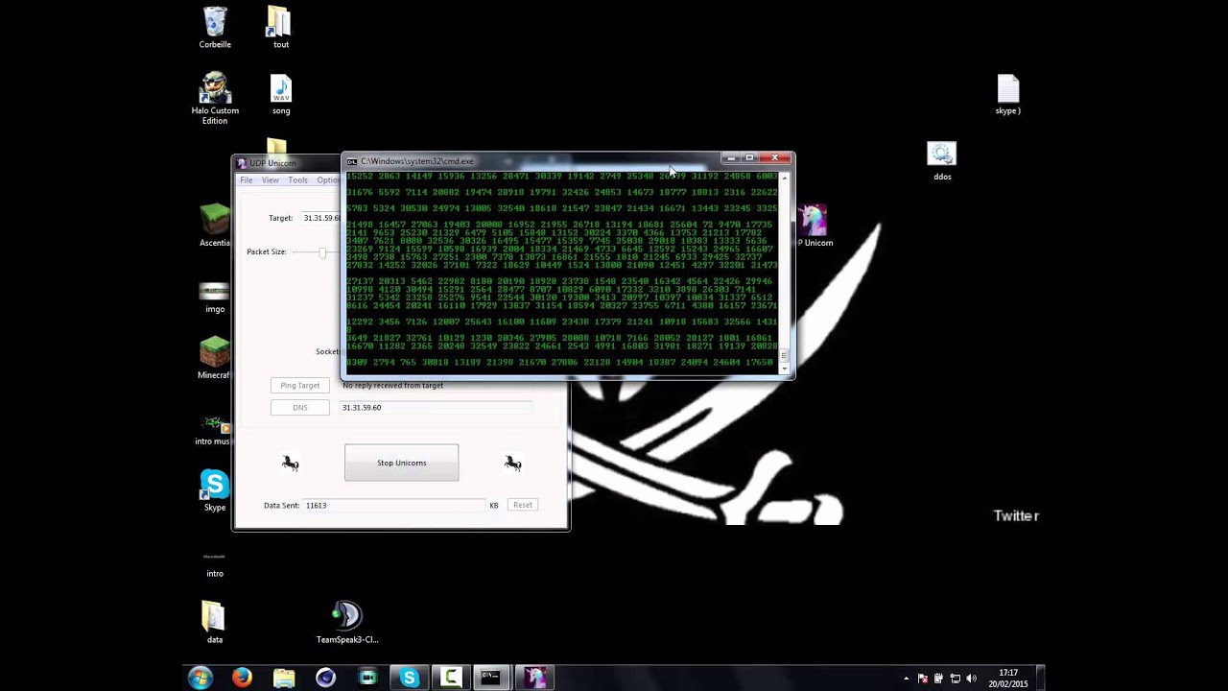This screenshot has width=1228, height=691.
Task: Click the horse icon right of Stop Unicorns
Action: 513,464
